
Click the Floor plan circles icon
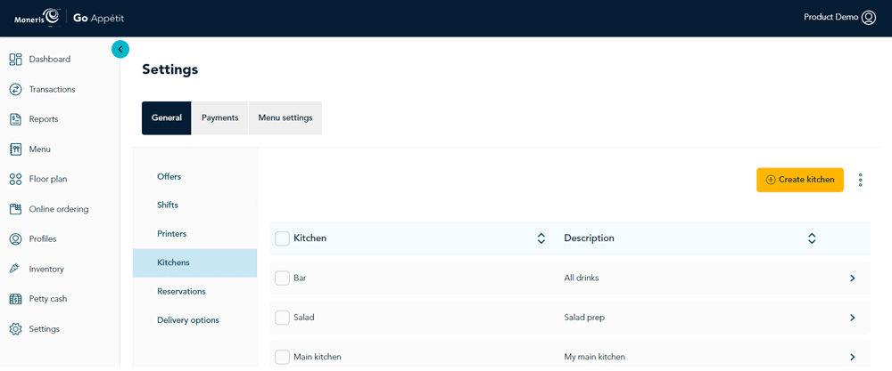click(15, 179)
